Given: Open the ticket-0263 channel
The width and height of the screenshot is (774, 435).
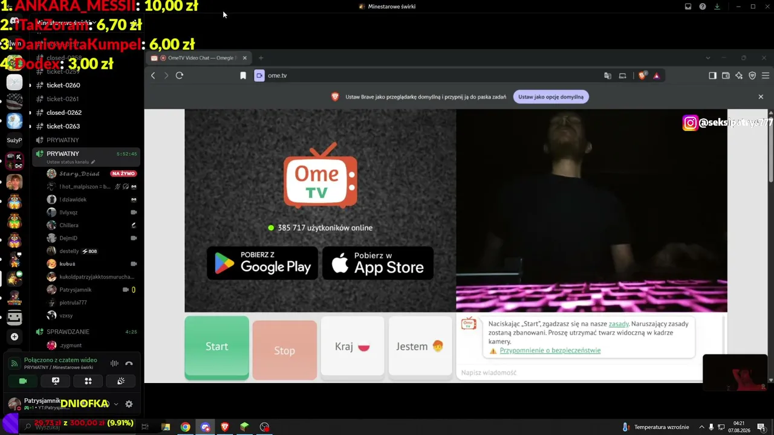Looking at the screenshot, I should (63, 126).
